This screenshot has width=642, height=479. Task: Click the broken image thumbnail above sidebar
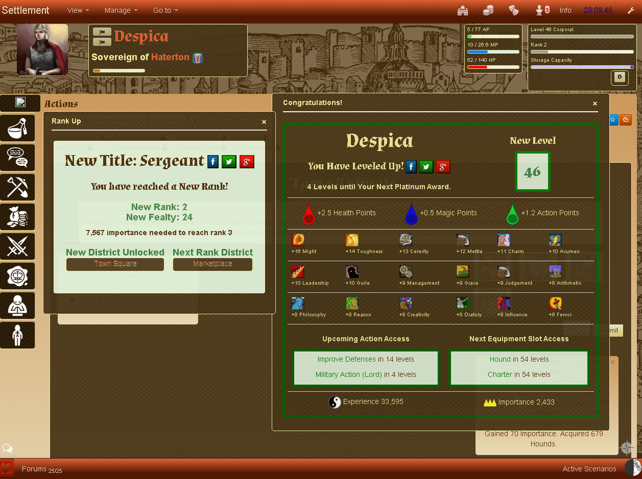tap(21, 102)
